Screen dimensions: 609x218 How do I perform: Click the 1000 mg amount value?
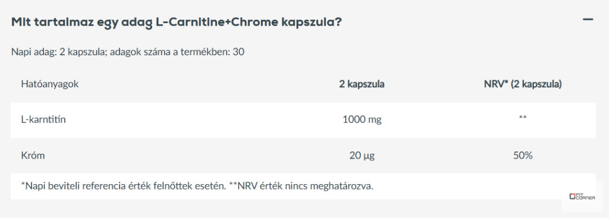(362, 120)
